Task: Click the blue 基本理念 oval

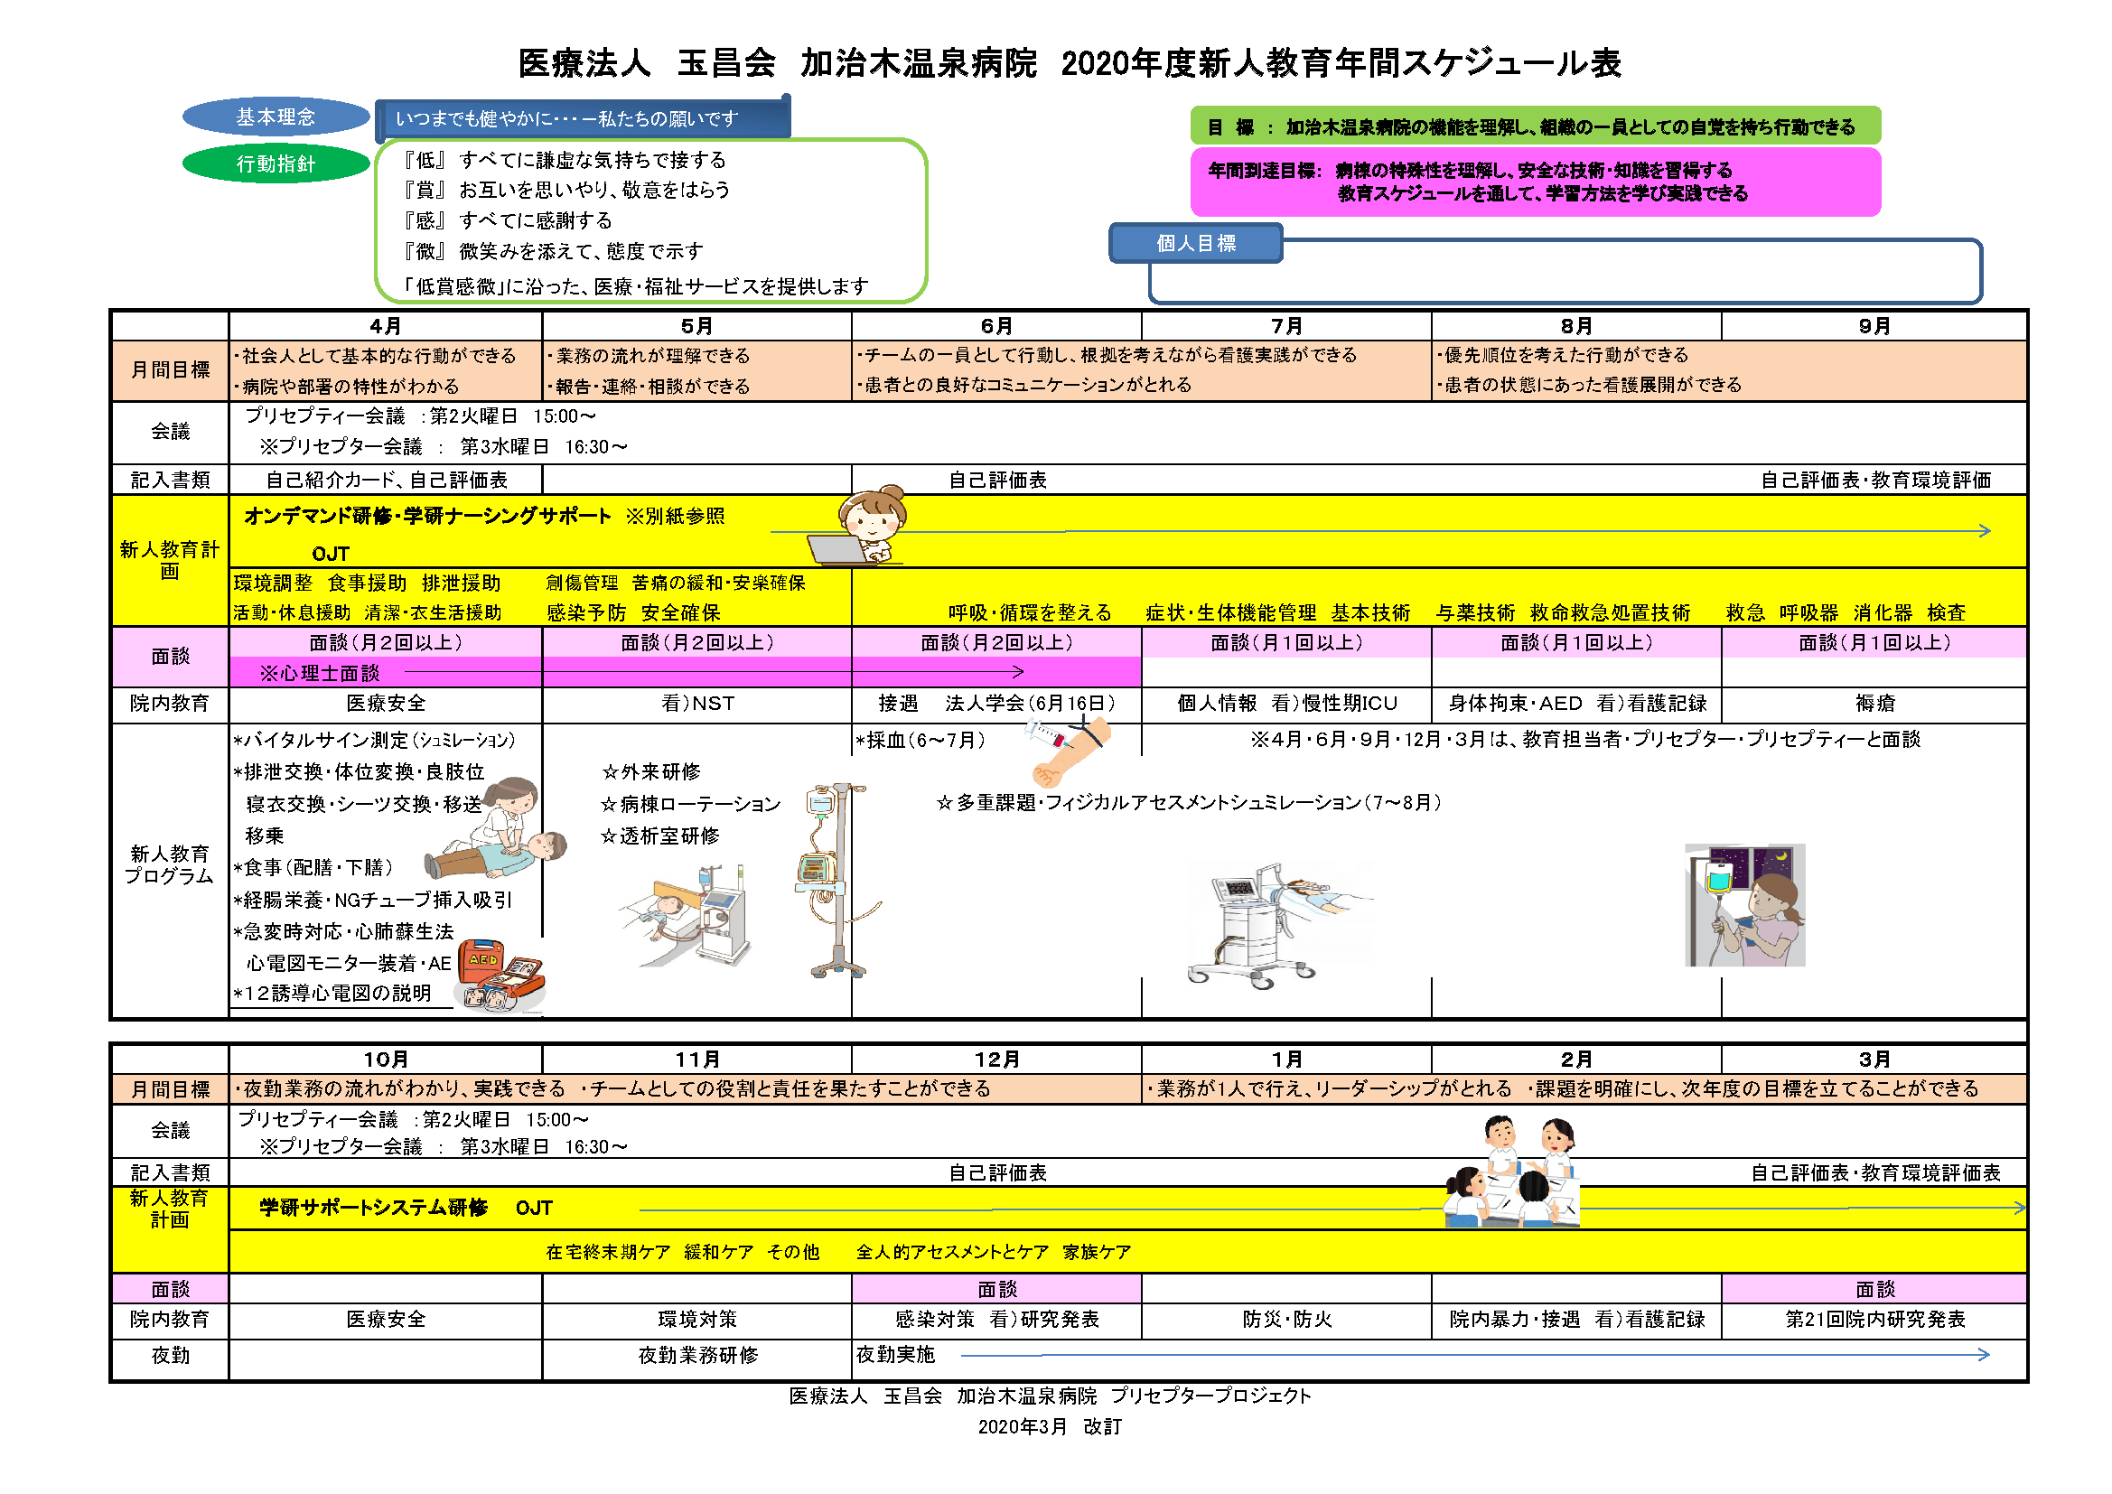Action: tap(276, 117)
